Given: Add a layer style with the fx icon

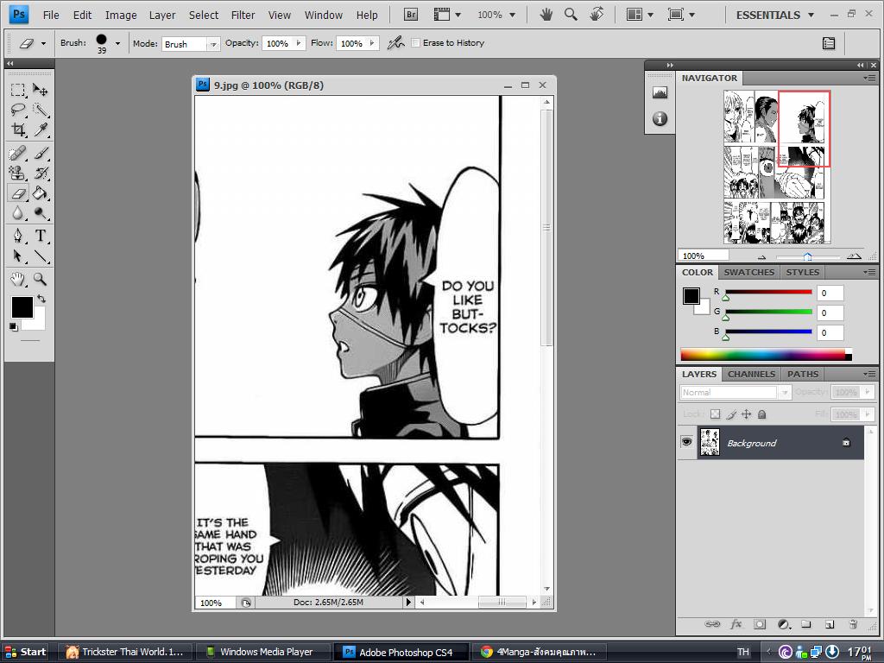Looking at the screenshot, I should click(x=736, y=624).
